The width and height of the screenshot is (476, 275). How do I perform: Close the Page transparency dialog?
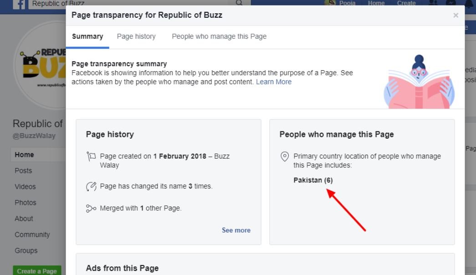pos(456,15)
